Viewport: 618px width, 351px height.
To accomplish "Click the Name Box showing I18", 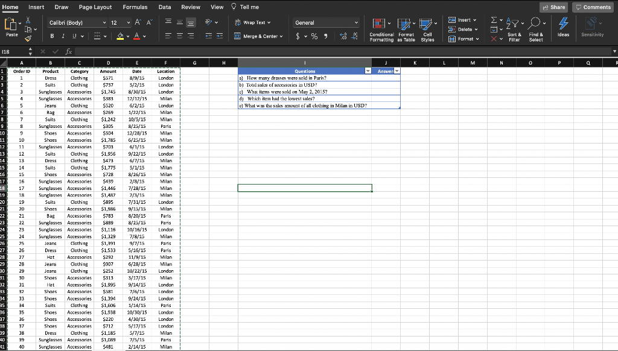I will point(14,52).
